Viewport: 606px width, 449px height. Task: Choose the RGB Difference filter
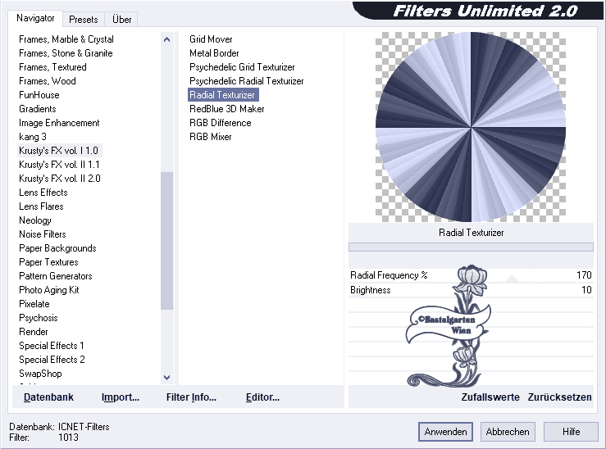[221, 123]
